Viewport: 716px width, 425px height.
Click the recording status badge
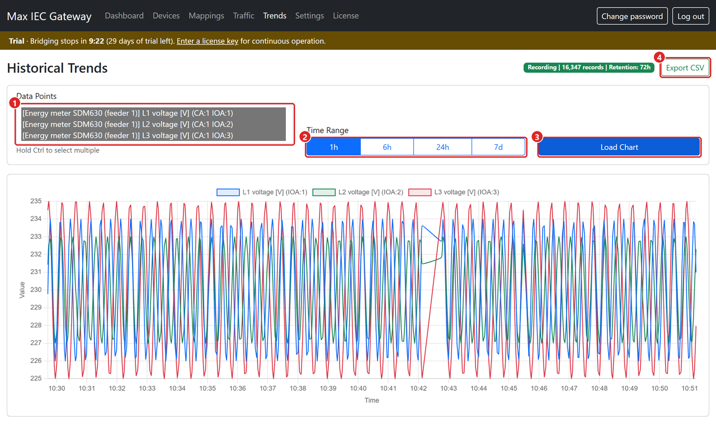click(588, 68)
